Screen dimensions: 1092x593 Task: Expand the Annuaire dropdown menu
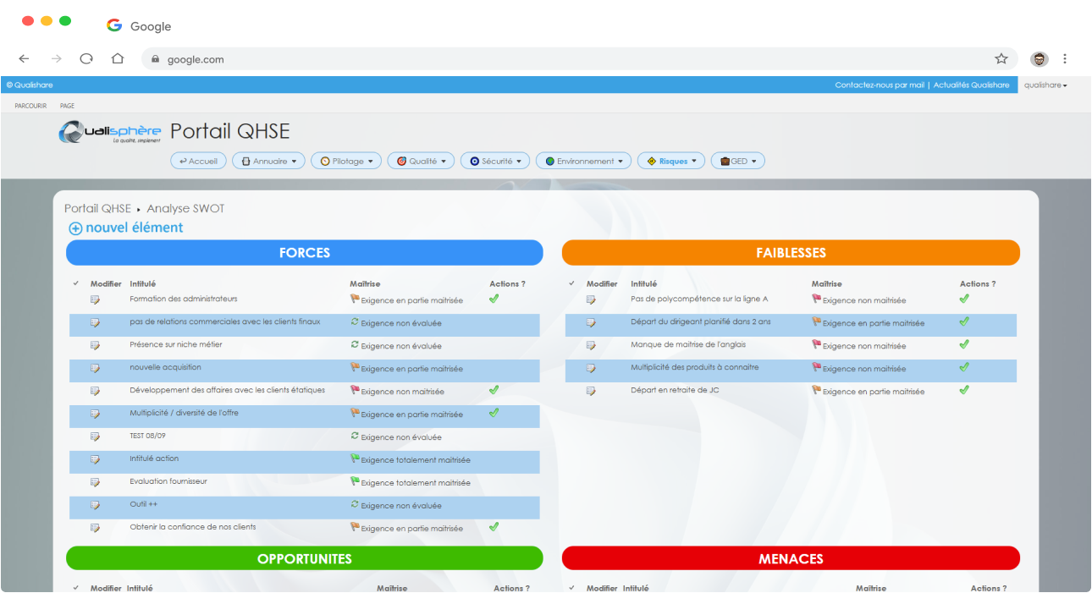(x=268, y=161)
